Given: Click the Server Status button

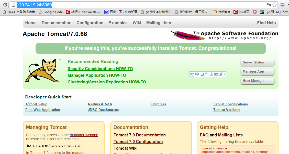Looking at the screenshot, I should pyautogui.click(x=258, y=62).
